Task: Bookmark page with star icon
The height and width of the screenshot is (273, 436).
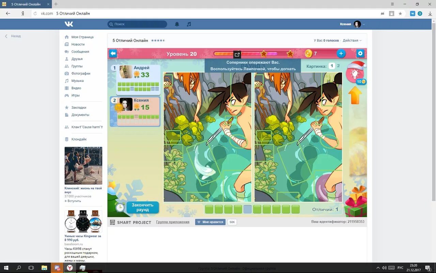Action: [400, 13]
